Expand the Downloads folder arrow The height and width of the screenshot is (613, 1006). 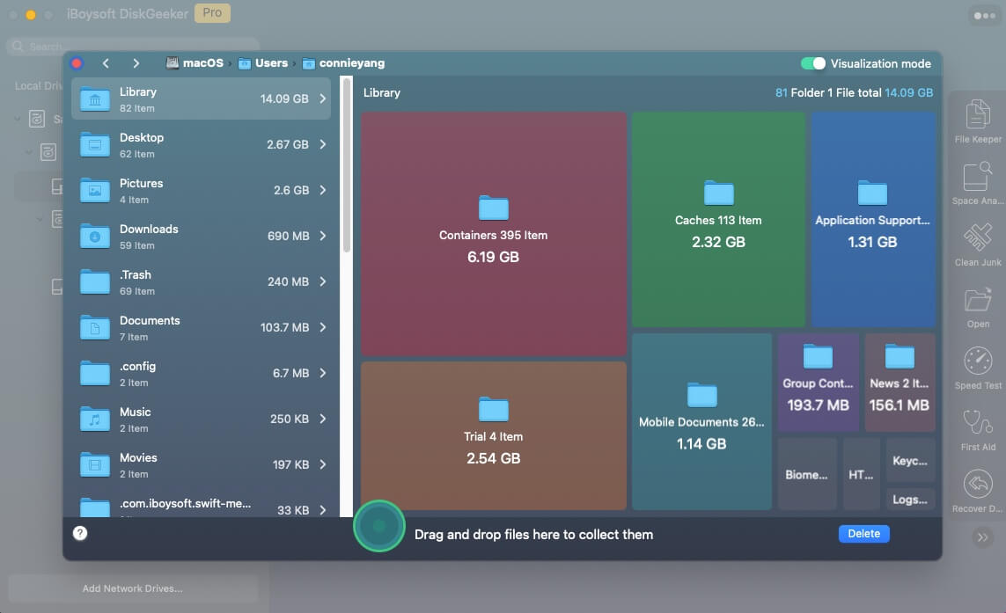tap(323, 237)
